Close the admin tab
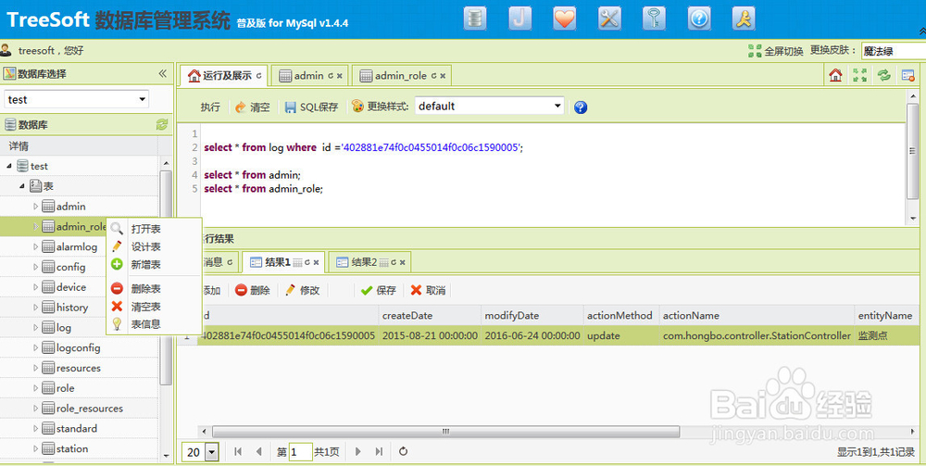 click(340, 76)
